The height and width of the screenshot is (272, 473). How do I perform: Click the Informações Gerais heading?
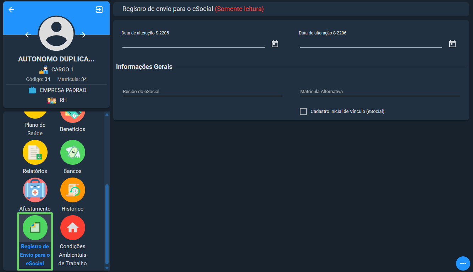(144, 67)
